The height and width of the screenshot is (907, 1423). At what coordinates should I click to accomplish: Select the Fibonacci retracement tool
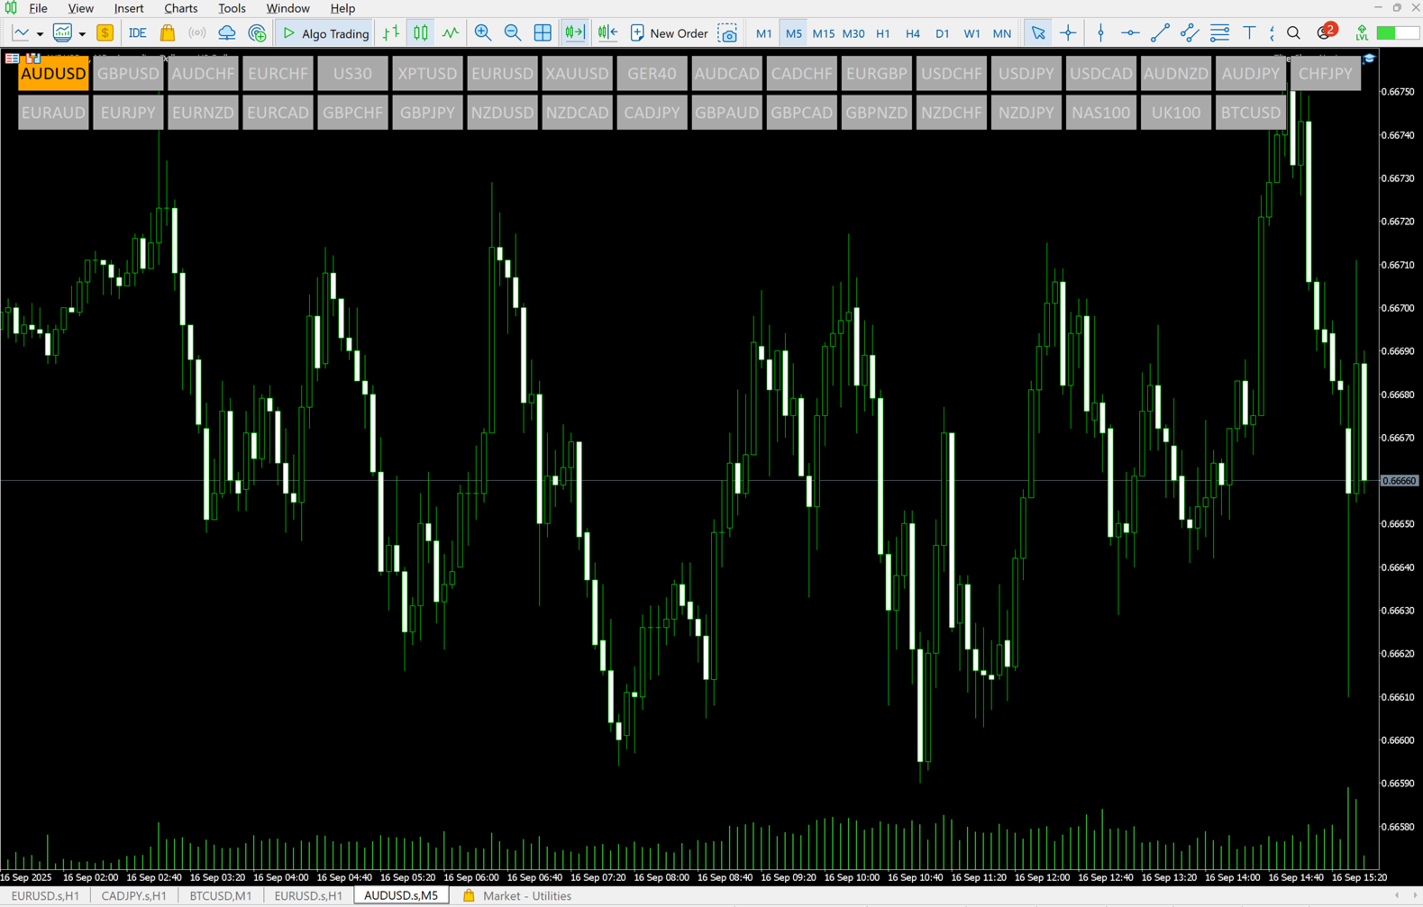point(1219,33)
